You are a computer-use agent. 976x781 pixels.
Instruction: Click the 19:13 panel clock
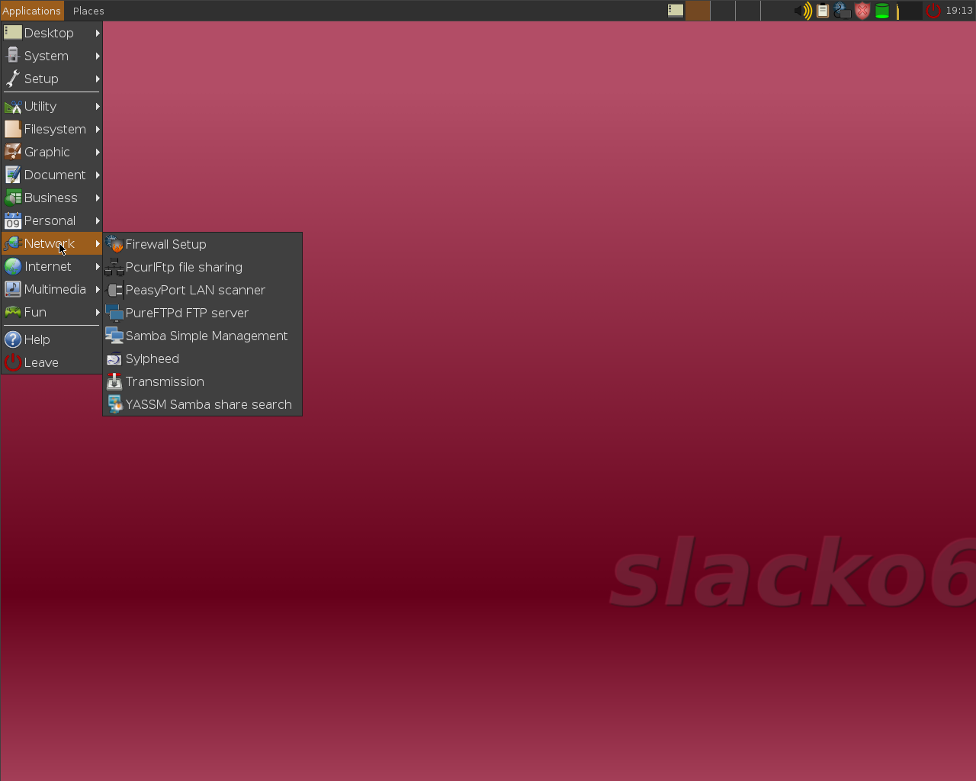[x=959, y=11]
